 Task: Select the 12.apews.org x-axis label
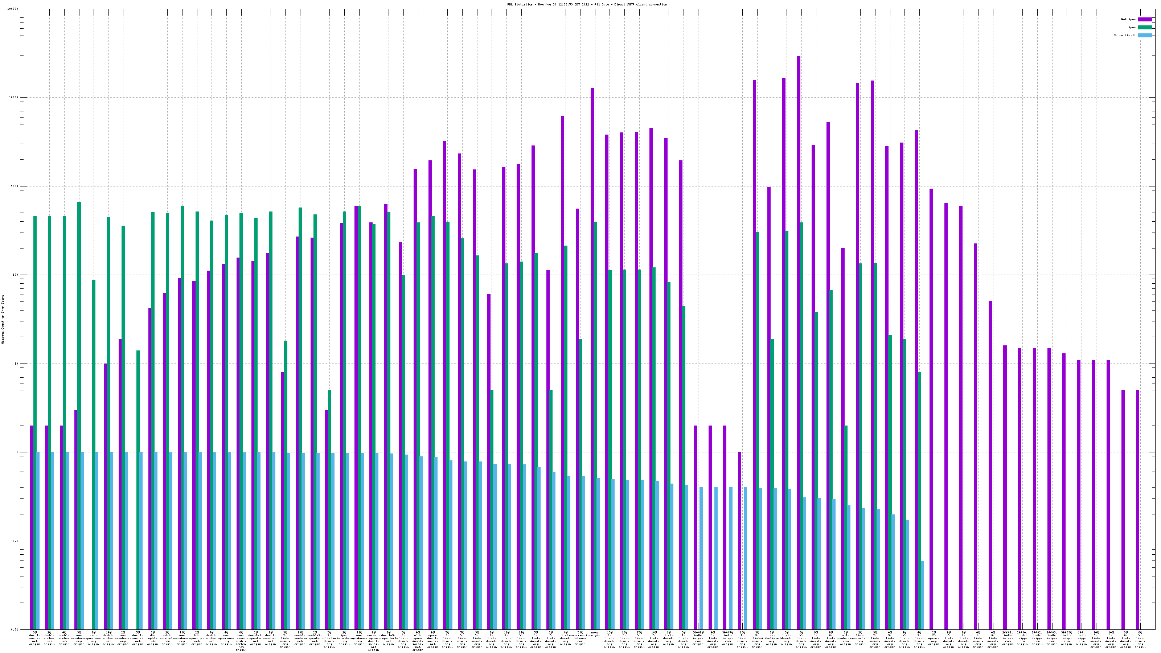tap(934, 638)
